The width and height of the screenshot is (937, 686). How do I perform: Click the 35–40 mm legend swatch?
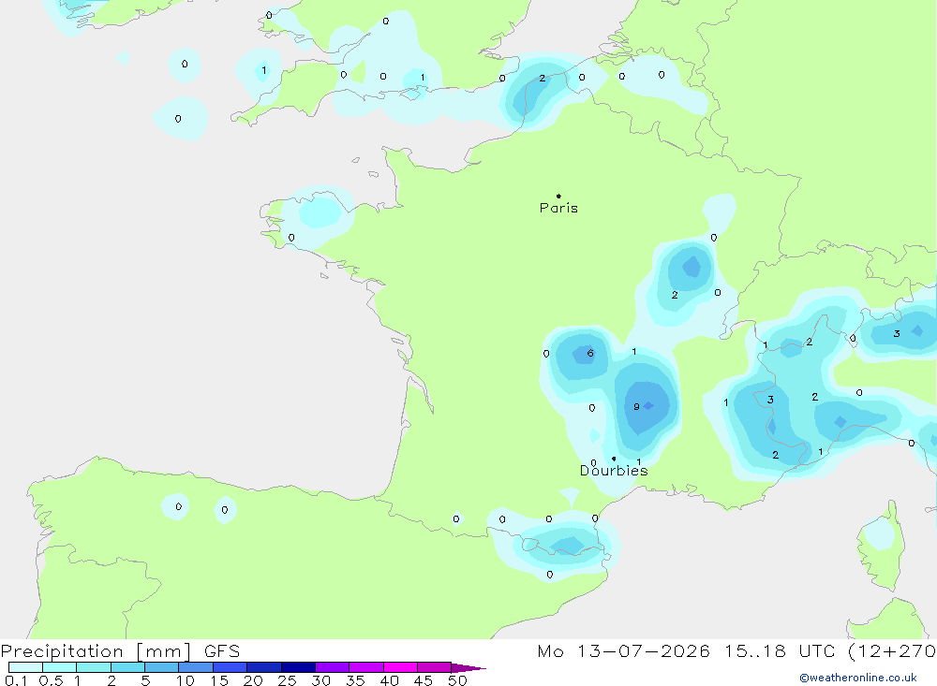[x=366, y=667]
